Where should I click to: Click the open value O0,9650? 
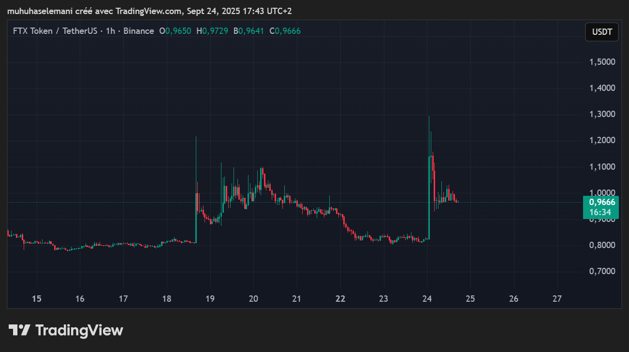pyautogui.click(x=175, y=31)
